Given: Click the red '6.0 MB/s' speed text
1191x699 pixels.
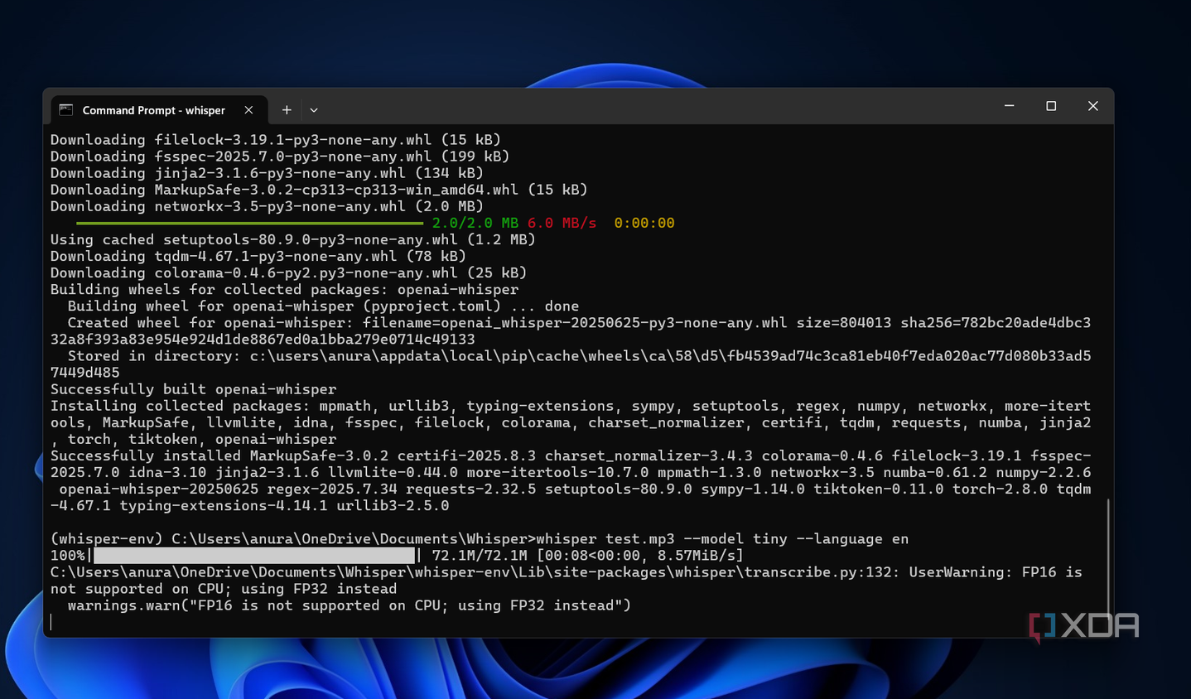Looking at the screenshot, I should (x=562, y=223).
